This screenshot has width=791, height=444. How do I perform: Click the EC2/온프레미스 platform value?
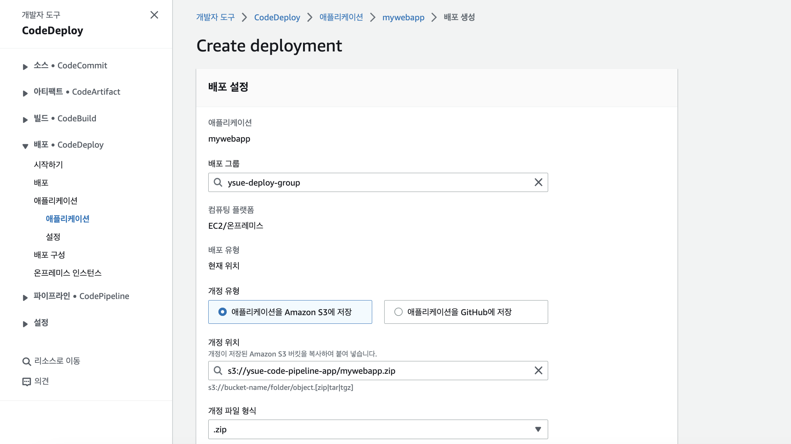point(236,226)
